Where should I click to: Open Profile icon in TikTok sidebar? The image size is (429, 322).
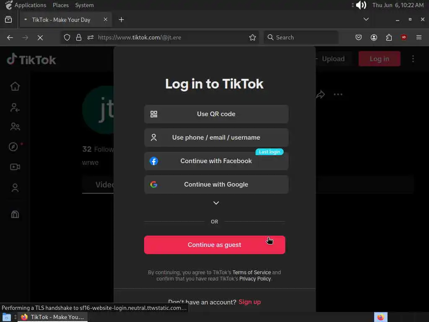15,187
